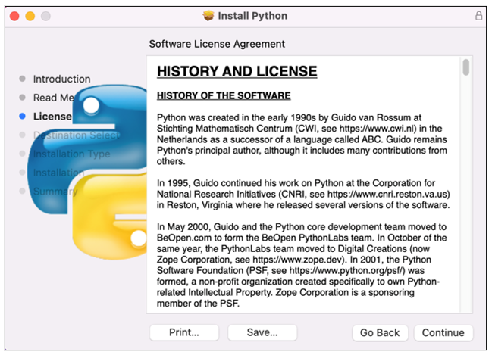Click the blue License step bullet
The image size is (492, 355).
(x=22, y=117)
